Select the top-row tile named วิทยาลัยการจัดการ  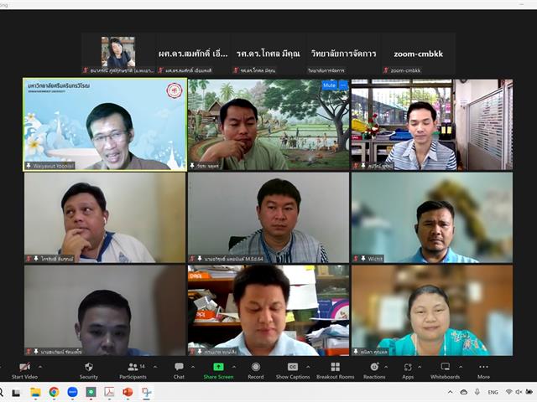point(343,54)
